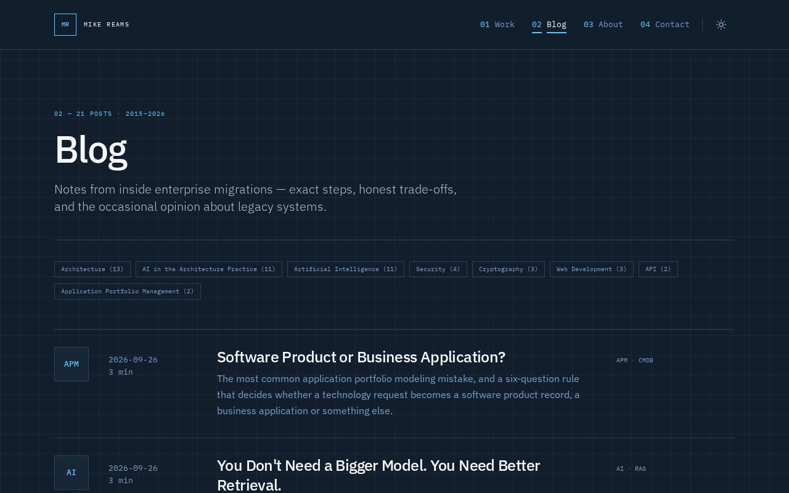Click the enterprise migrations intro paragraph
789x493 pixels.
click(x=256, y=198)
